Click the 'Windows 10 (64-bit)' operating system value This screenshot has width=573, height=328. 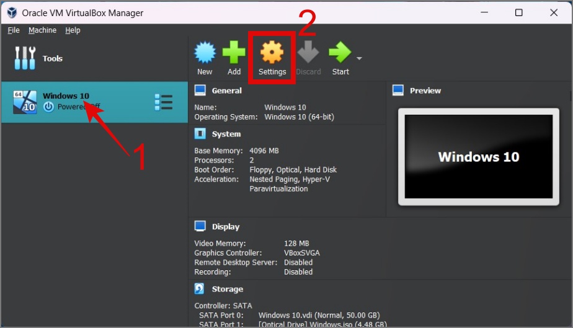tap(299, 117)
